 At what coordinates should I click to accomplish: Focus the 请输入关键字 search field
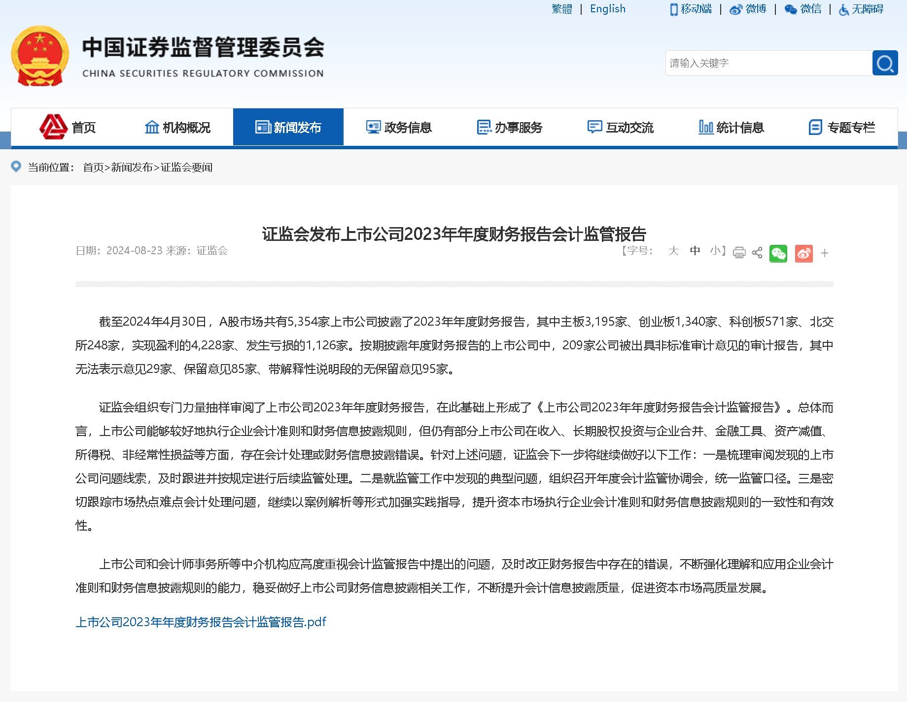tap(768, 63)
